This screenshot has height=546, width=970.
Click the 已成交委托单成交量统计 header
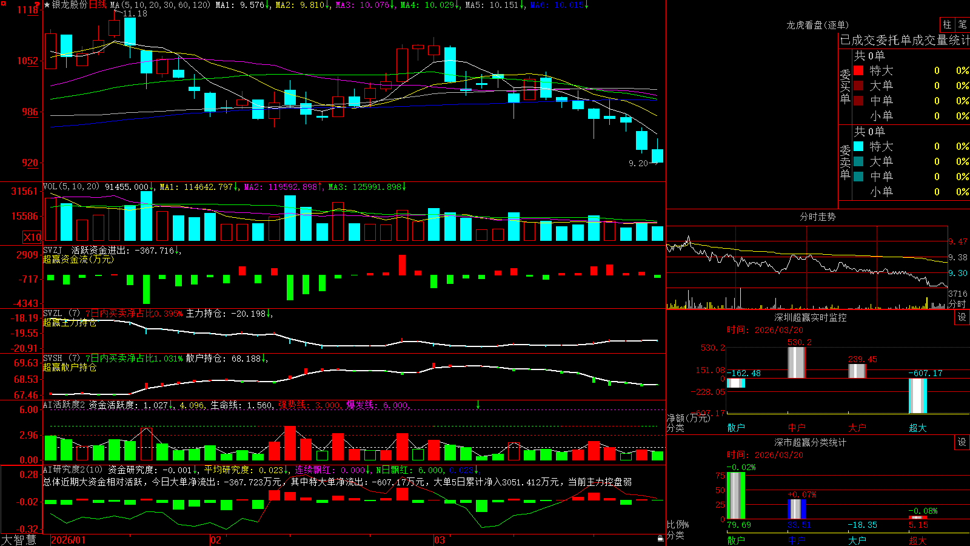[905, 40]
